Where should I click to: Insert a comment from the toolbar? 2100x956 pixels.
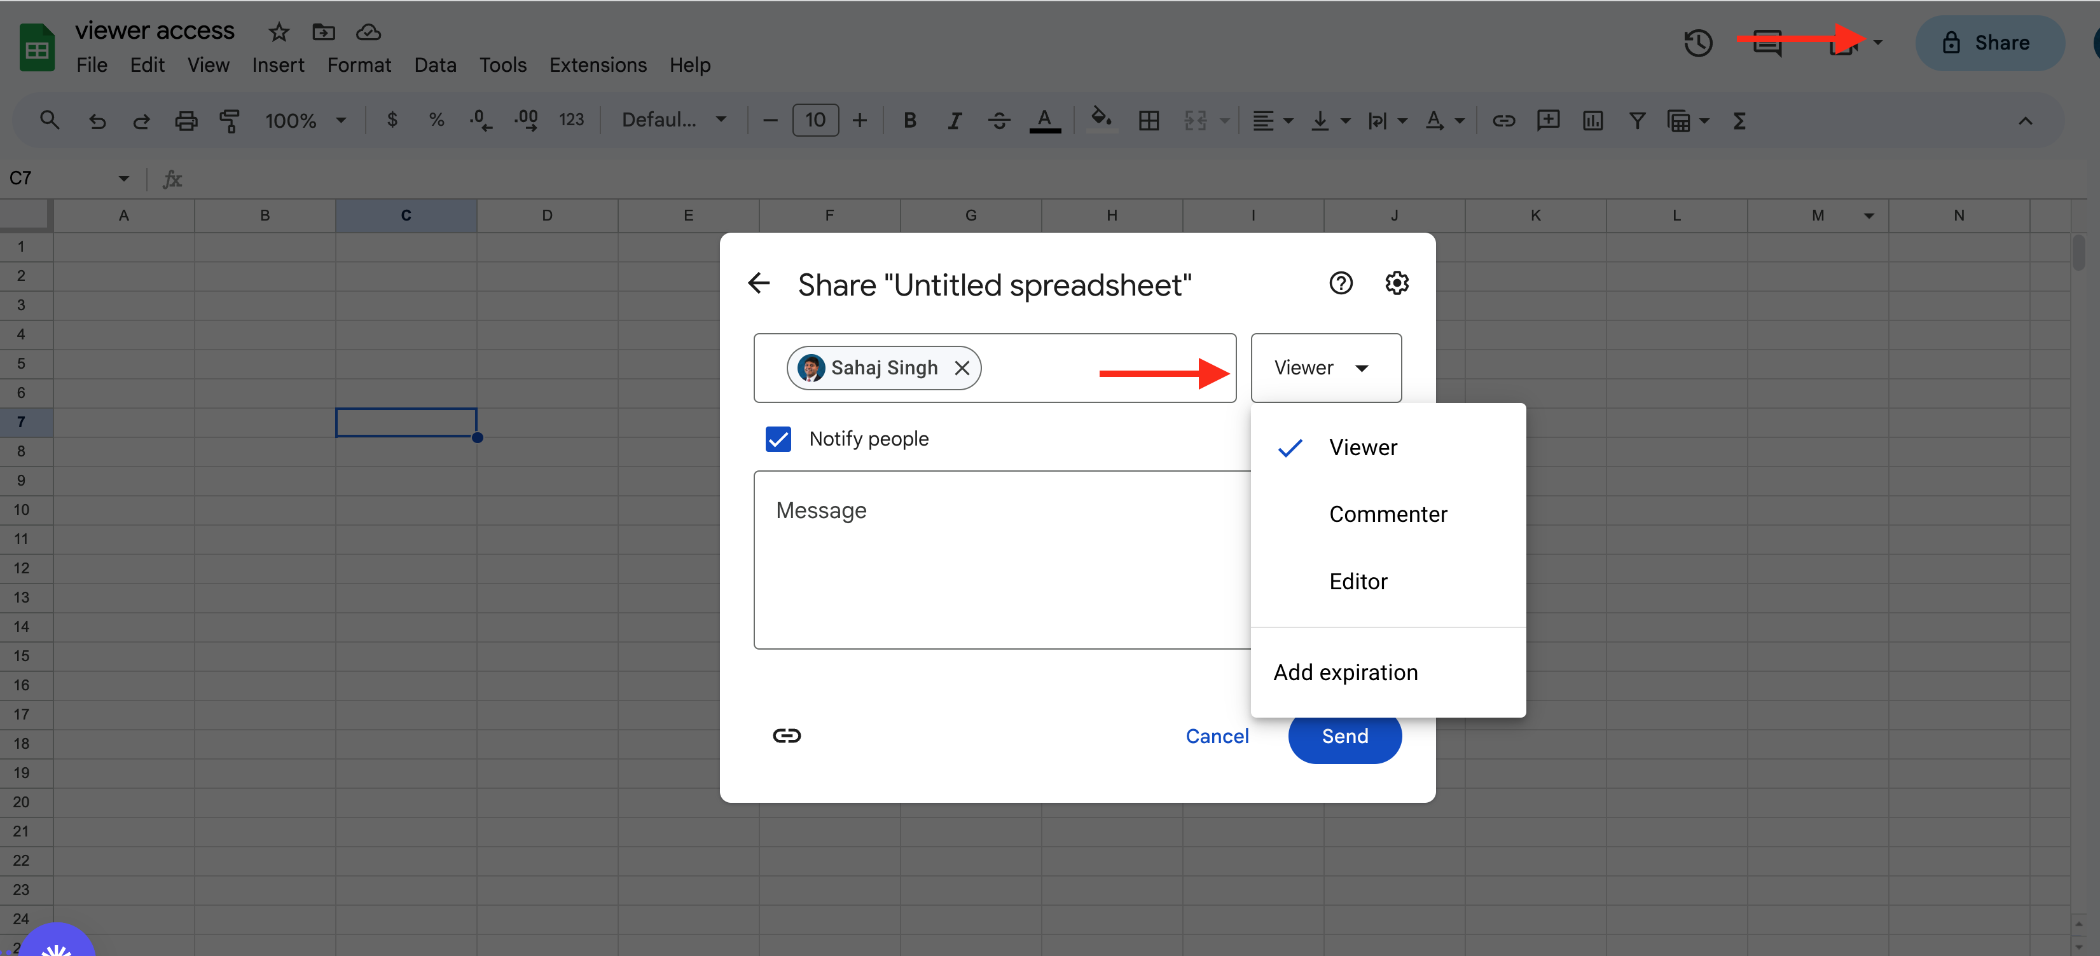point(1548,121)
